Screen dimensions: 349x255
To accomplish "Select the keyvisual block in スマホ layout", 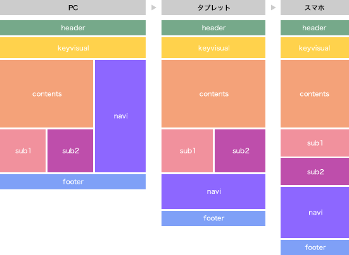I will tap(315, 48).
